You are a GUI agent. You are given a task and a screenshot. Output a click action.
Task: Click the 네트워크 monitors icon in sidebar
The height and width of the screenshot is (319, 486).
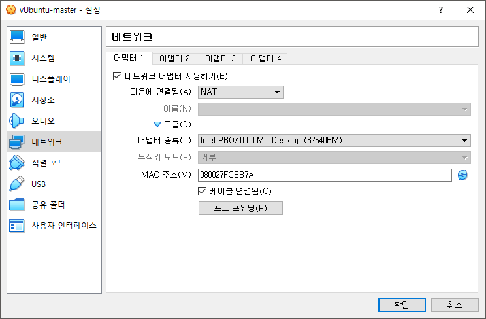[17, 142]
